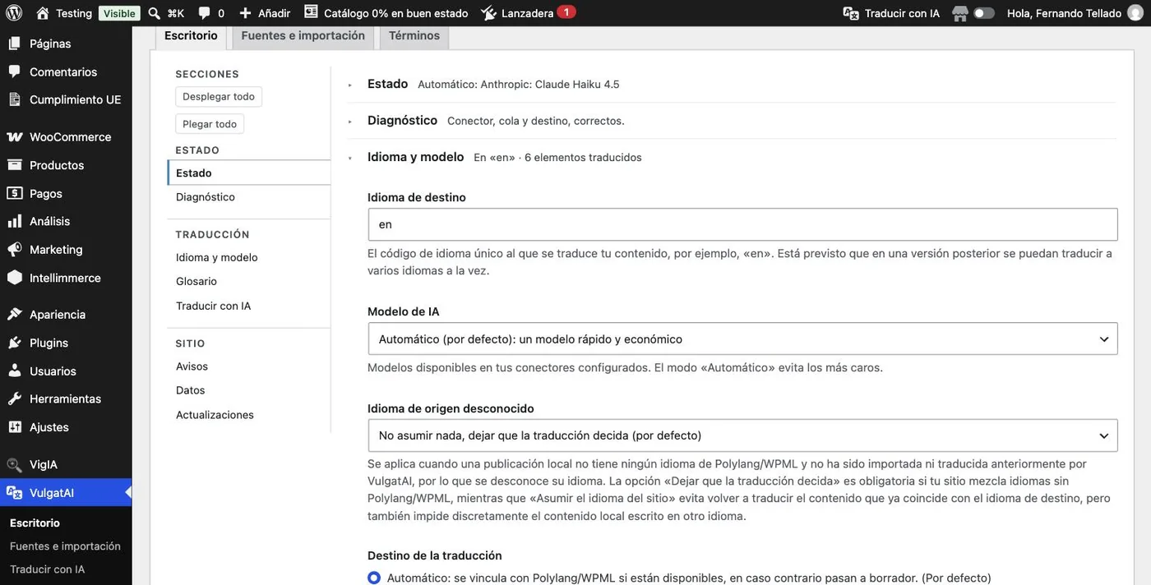Open the WordPress logo menu
The width and height of the screenshot is (1151, 585).
[14, 13]
